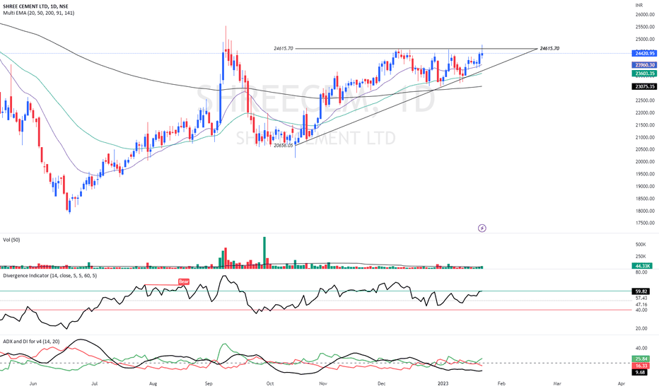Click the green DI value label 25.84
659x389 pixels.
pyautogui.click(x=641, y=359)
